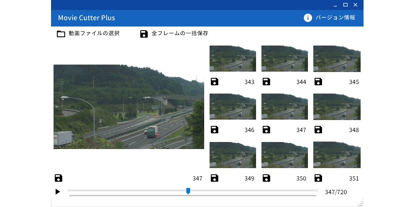Save frame 346 using its floppy icon
This screenshot has height=207, width=415.
coord(215,130)
